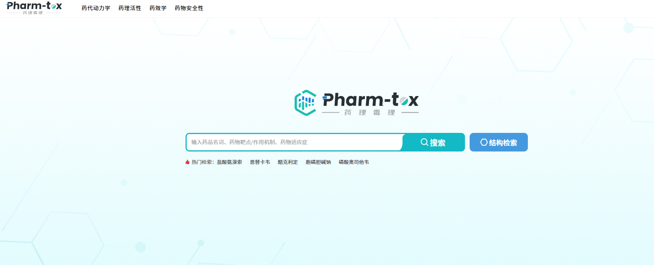Go to the 药效学 section
The image size is (654, 265).
[x=158, y=8]
